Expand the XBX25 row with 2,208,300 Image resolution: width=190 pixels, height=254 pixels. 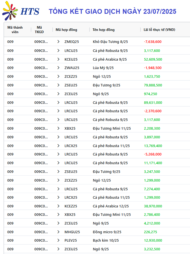click(58, 128)
